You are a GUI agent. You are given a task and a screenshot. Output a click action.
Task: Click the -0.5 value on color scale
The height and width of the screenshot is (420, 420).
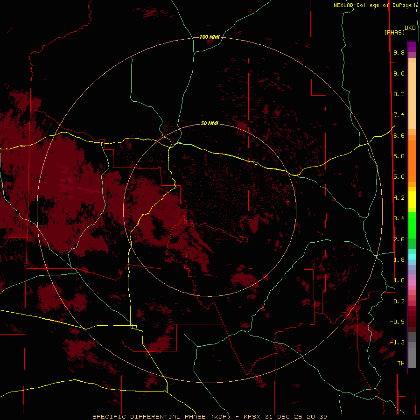point(397,322)
